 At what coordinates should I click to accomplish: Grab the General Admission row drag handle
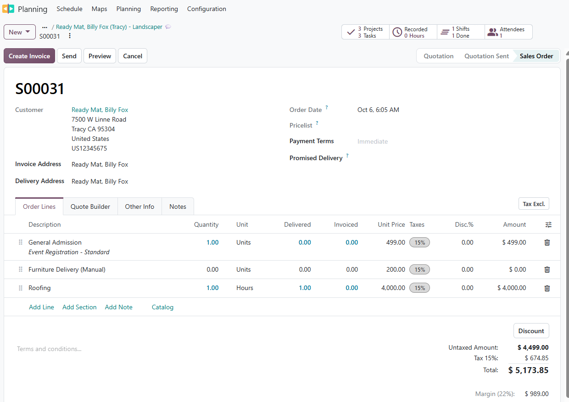21,242
